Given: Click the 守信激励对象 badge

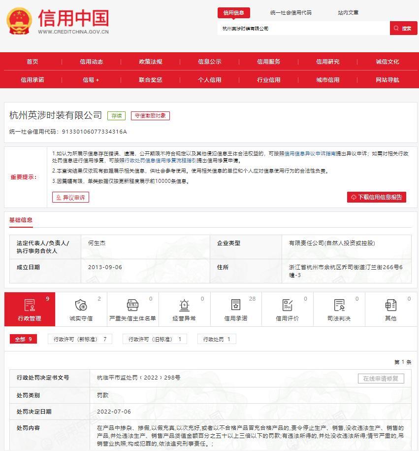Looking at the screenshot, I should [150, 116].
